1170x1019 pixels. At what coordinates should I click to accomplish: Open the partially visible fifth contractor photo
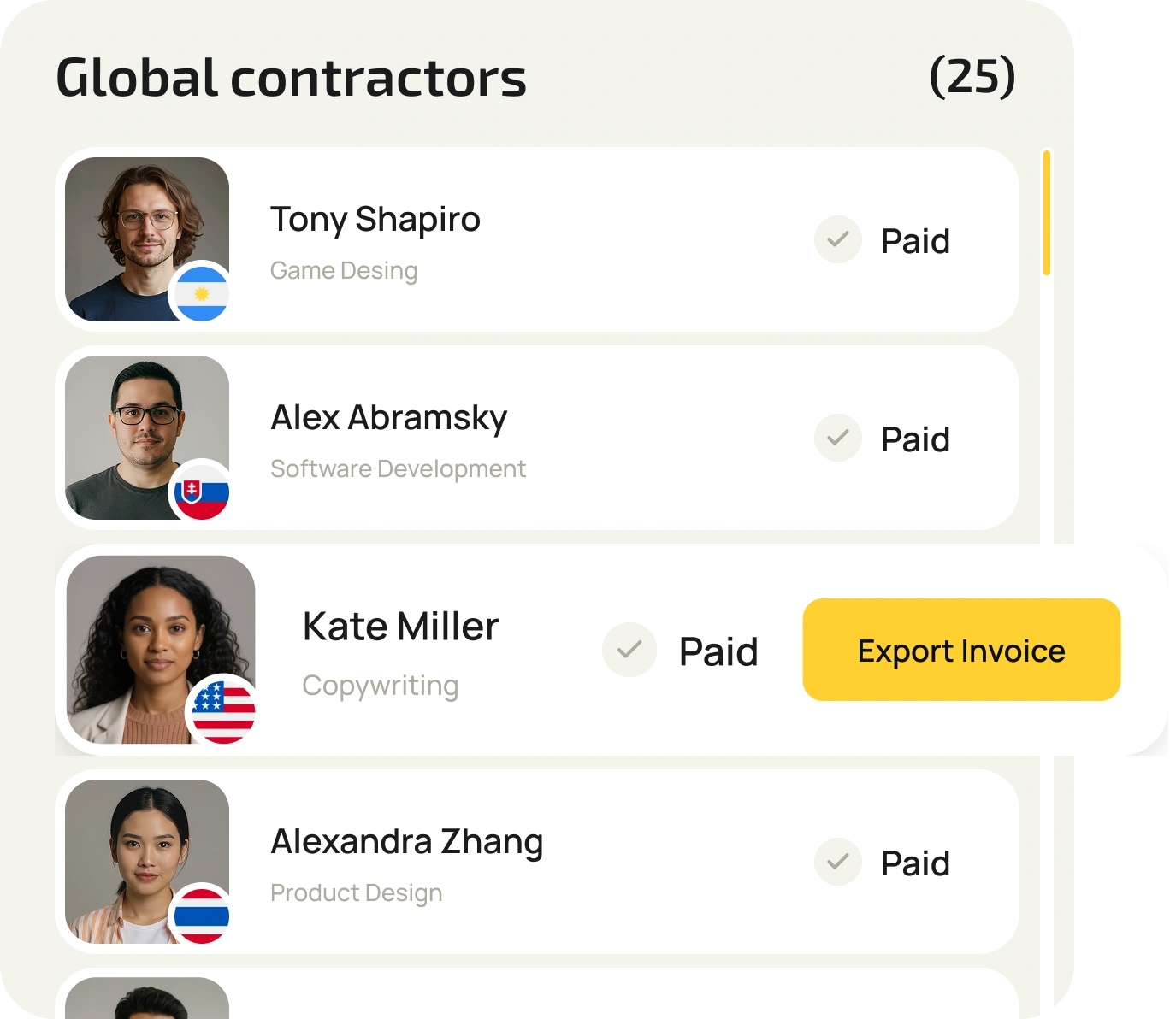147,998
